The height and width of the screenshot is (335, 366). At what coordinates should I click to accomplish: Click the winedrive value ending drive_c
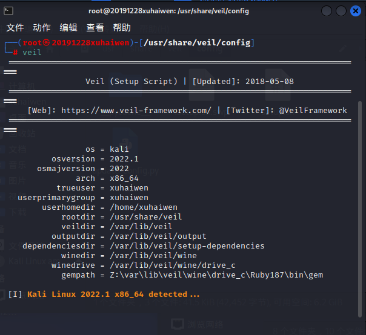click(173, 265)
